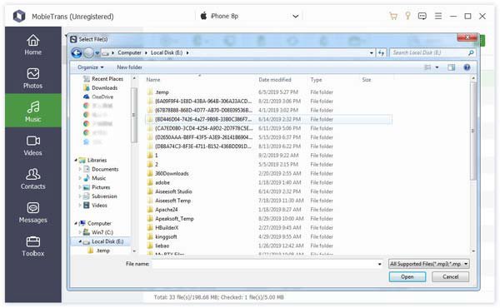The image size is (500, 308).
Task: Click the Size column header
Action: (x=367, y=80)
